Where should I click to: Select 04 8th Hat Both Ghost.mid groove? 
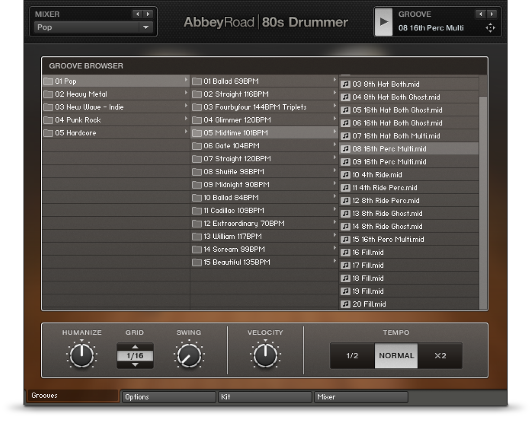(409, 97)
